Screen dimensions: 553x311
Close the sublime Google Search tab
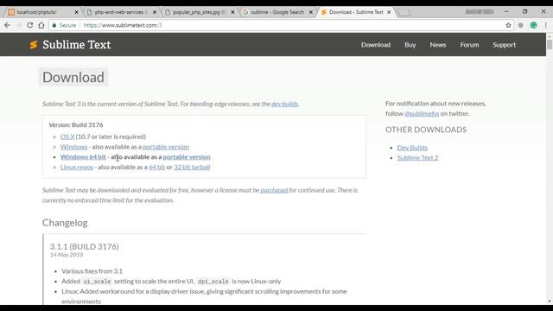pos(311,12)
